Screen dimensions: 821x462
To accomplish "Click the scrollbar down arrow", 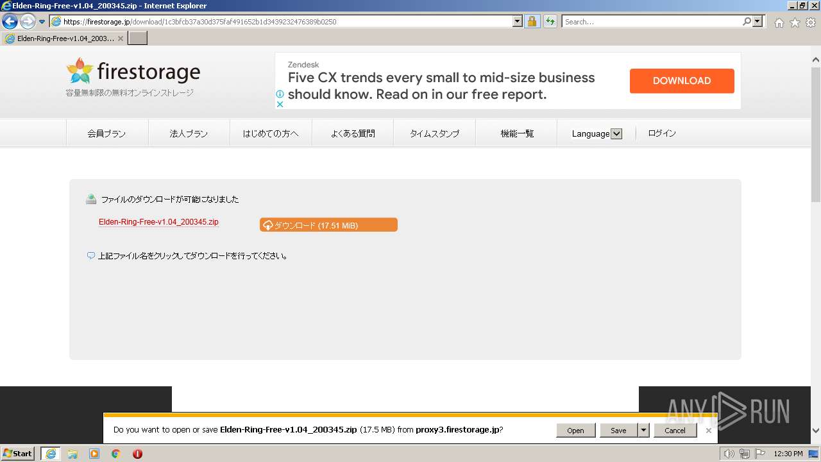I will 816,431.
